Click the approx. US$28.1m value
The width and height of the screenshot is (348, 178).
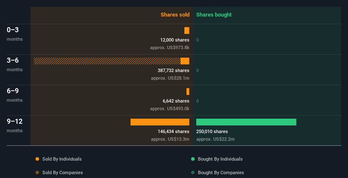click(x=170, y=78)
